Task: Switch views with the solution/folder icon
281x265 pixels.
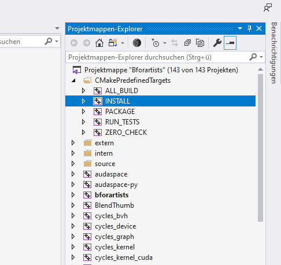Action: coord(113,43)
